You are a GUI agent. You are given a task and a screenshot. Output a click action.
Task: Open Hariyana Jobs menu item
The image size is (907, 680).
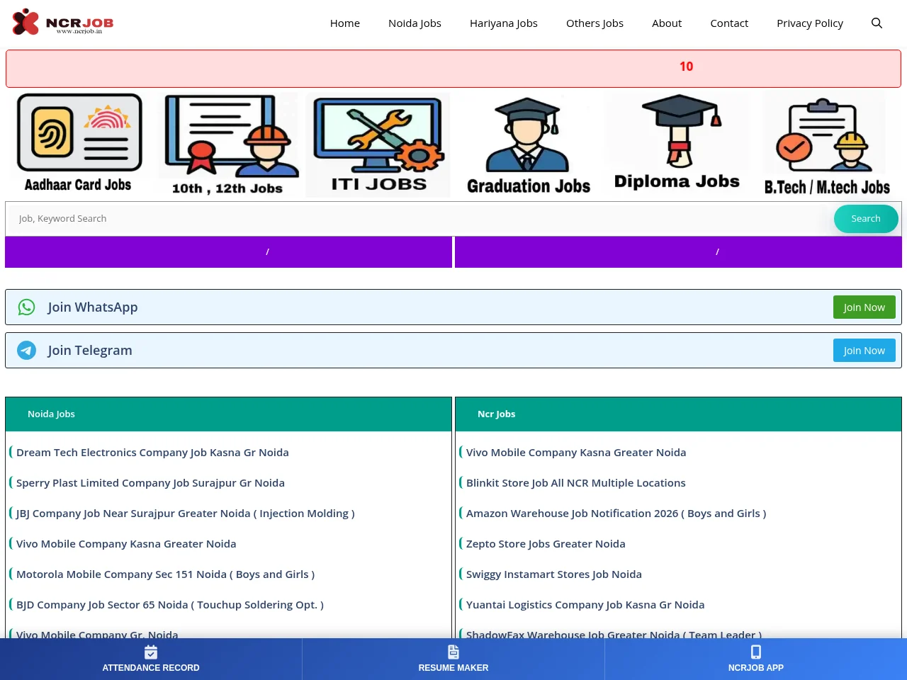click(504, 23)
